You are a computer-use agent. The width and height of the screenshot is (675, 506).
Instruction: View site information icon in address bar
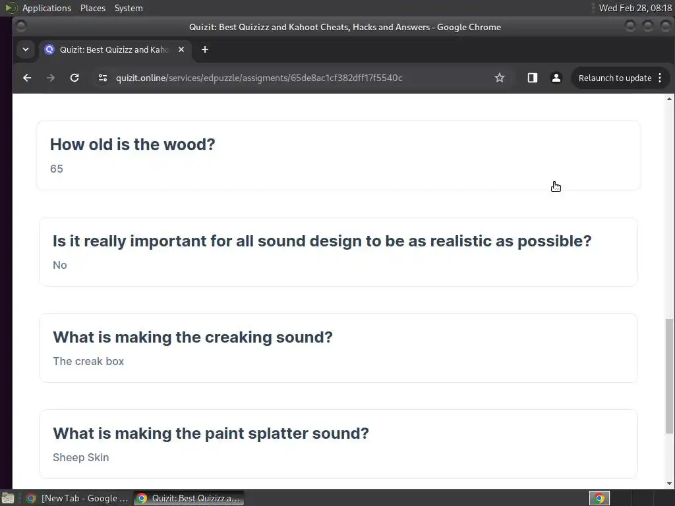tap(102, 78)
